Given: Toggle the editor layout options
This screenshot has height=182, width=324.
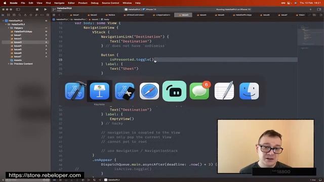Looking at the screenshot, I should click(x=314, y=15).
